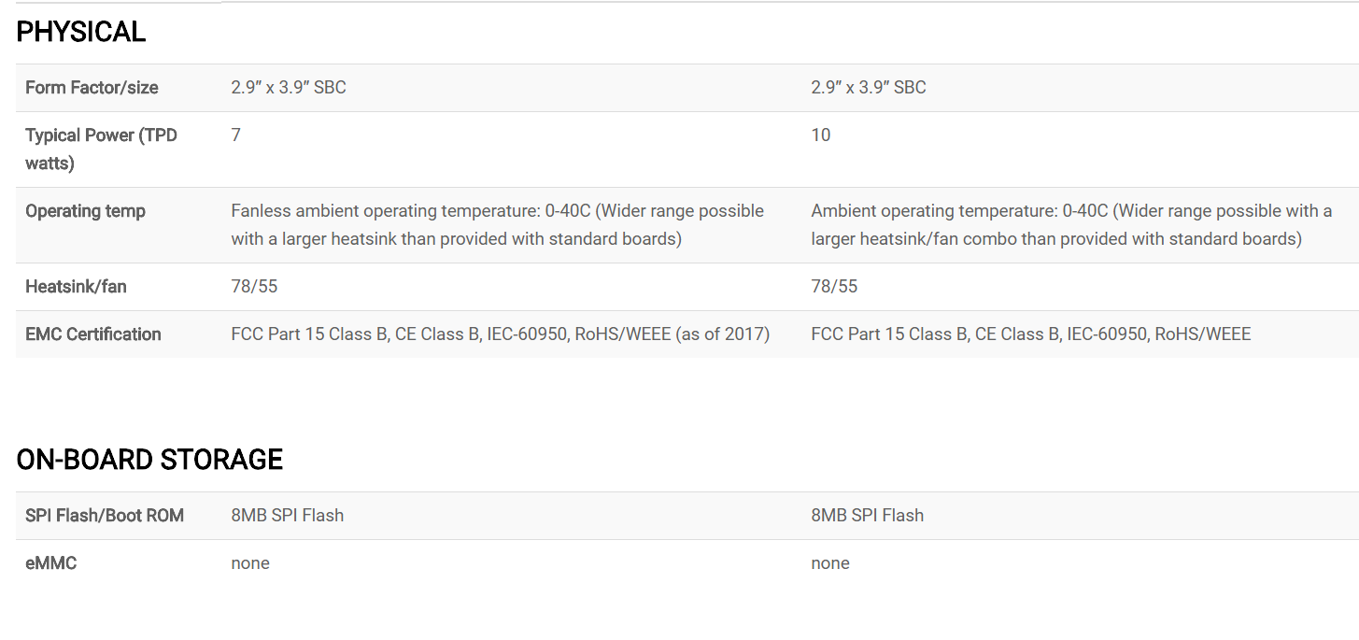Click the heatsink/fan combo operating temperature text

point(1071,225)
